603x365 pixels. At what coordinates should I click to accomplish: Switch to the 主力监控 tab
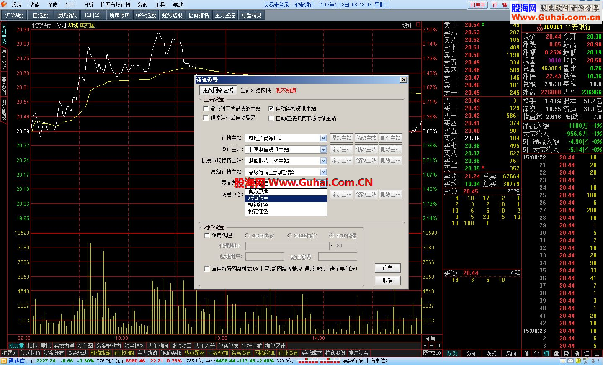tap(225, 15)
